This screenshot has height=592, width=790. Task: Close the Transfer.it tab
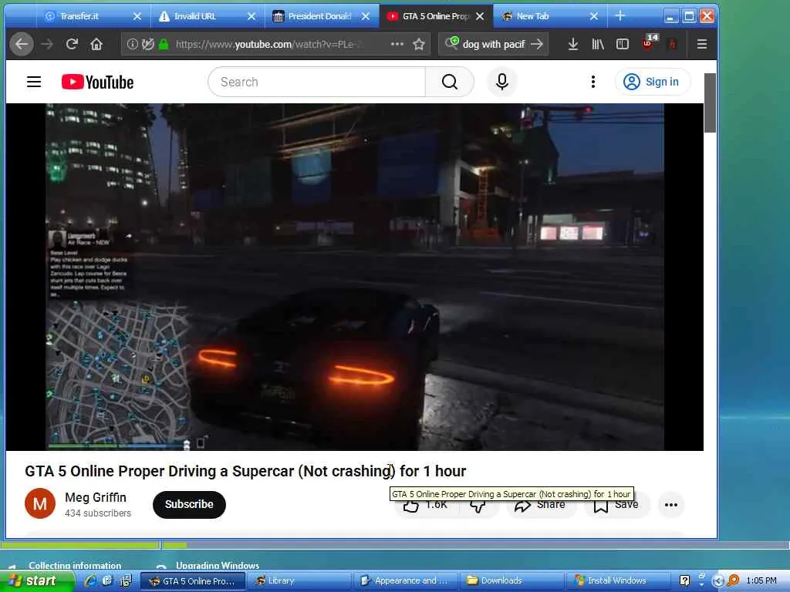(x=137, y=17)
